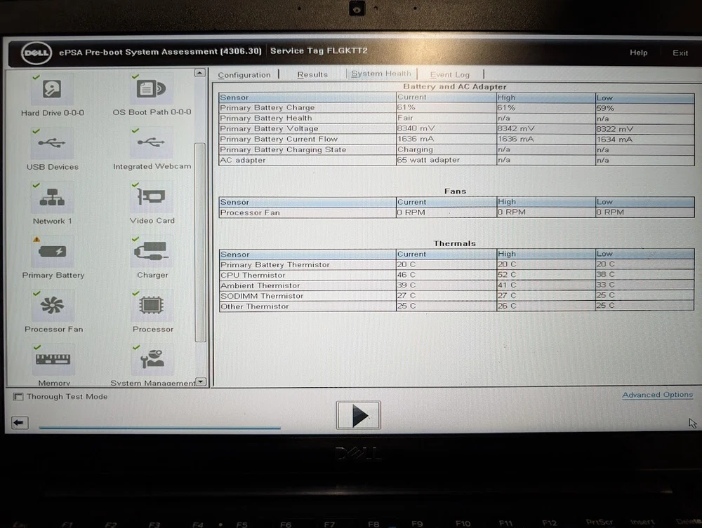Click the Advanced Options link

coord(657,395)
